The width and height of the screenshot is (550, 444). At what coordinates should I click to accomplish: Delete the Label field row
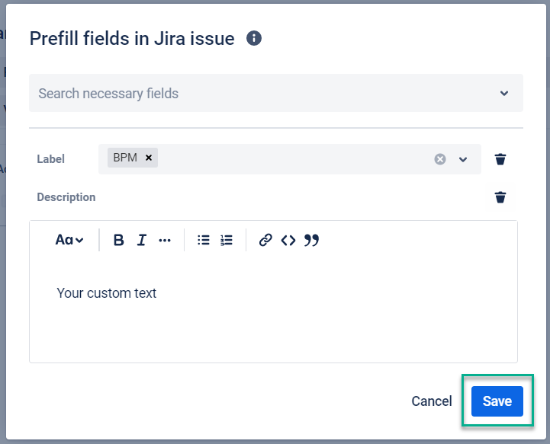(500, 159)
